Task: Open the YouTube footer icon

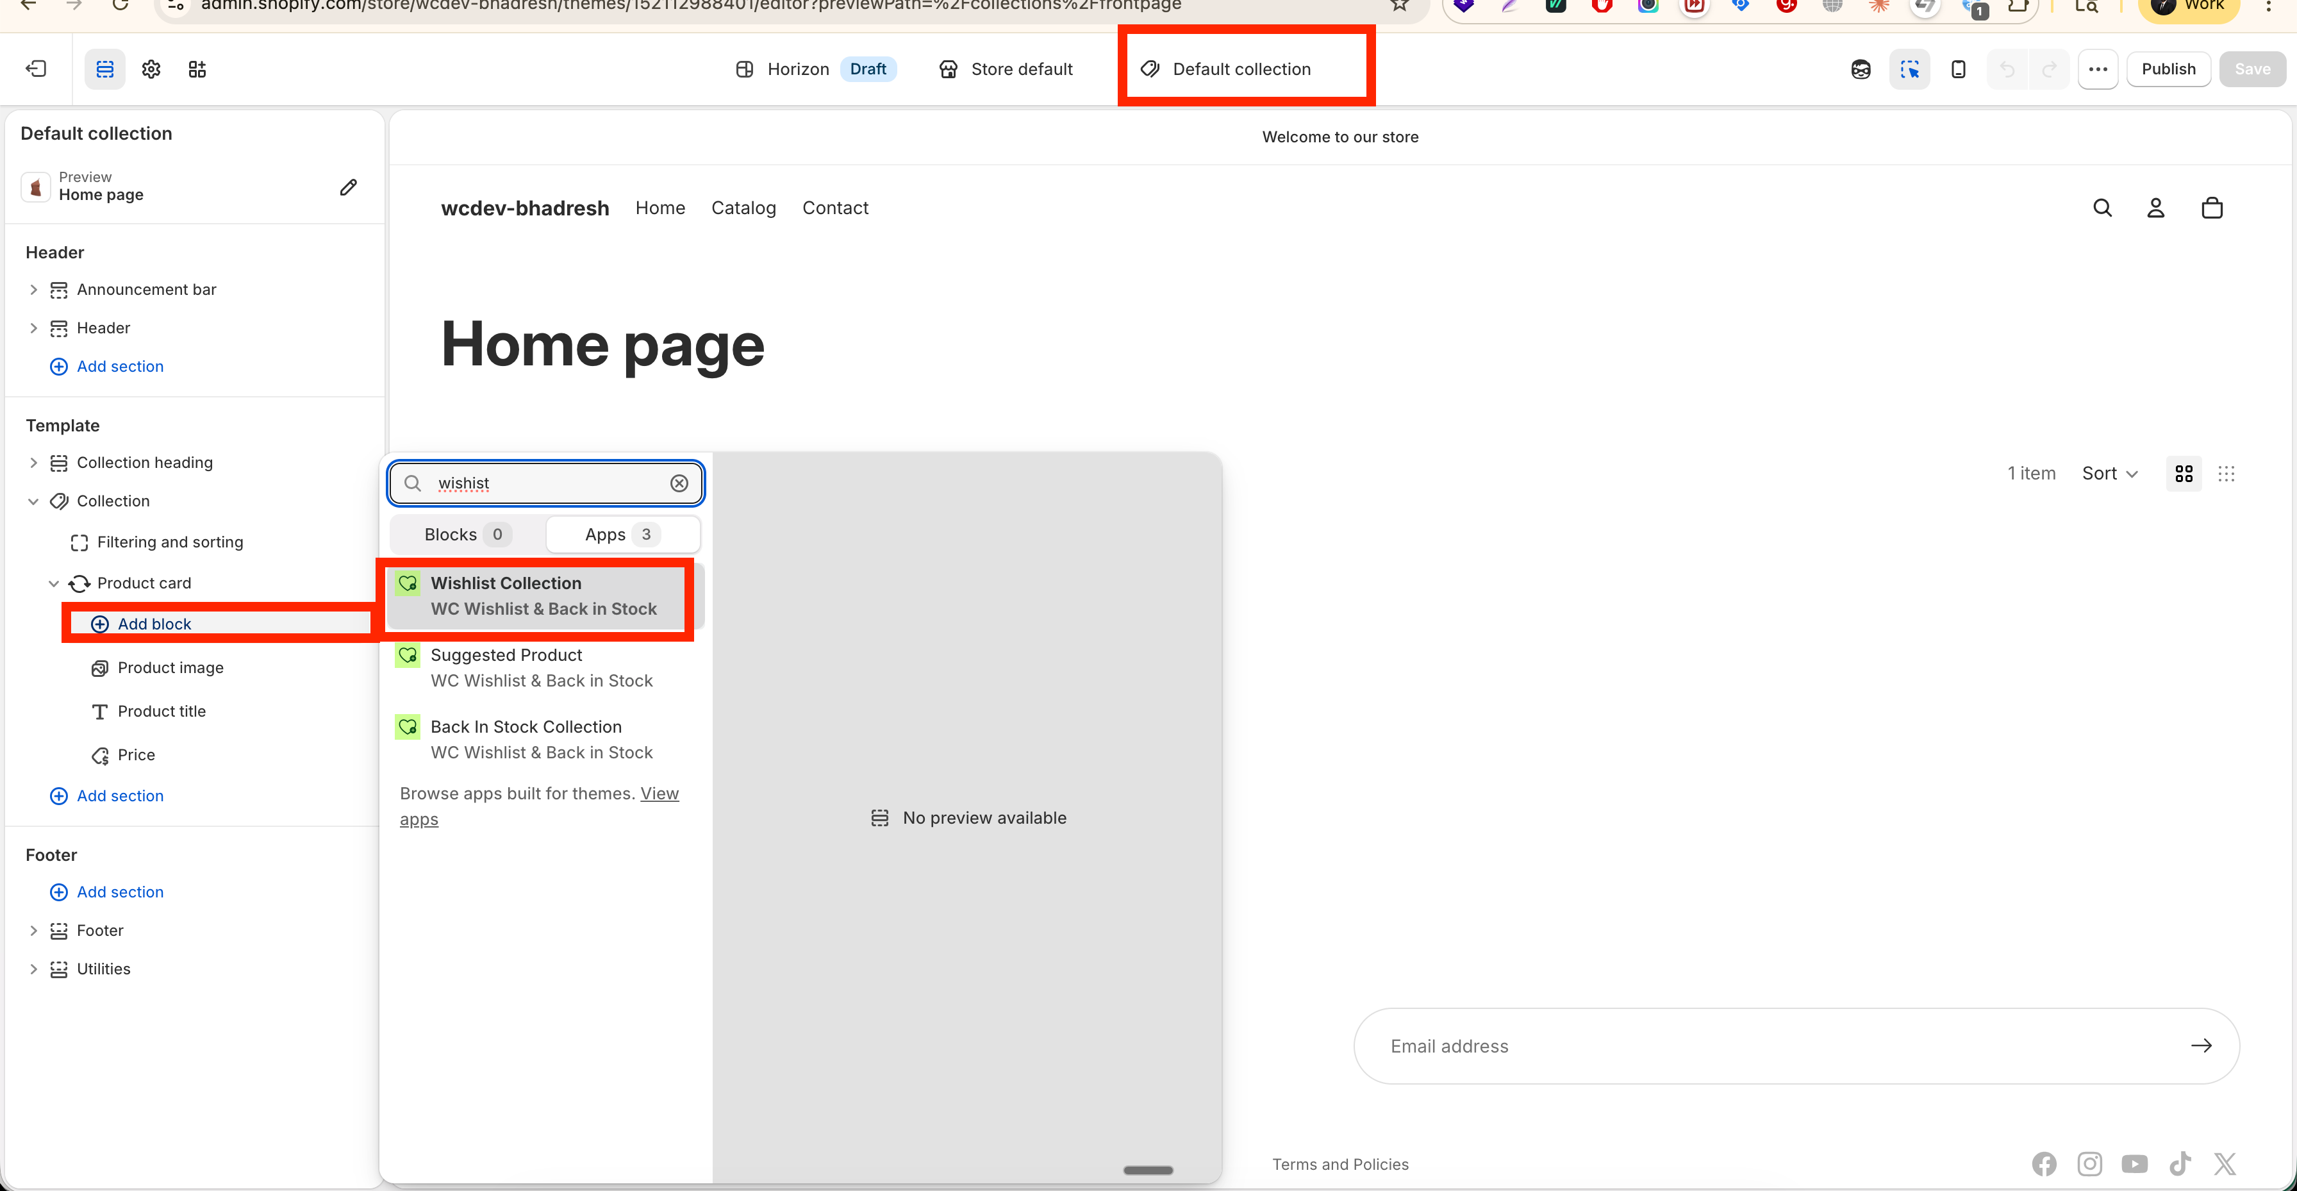Action: coord(2135,1163)
